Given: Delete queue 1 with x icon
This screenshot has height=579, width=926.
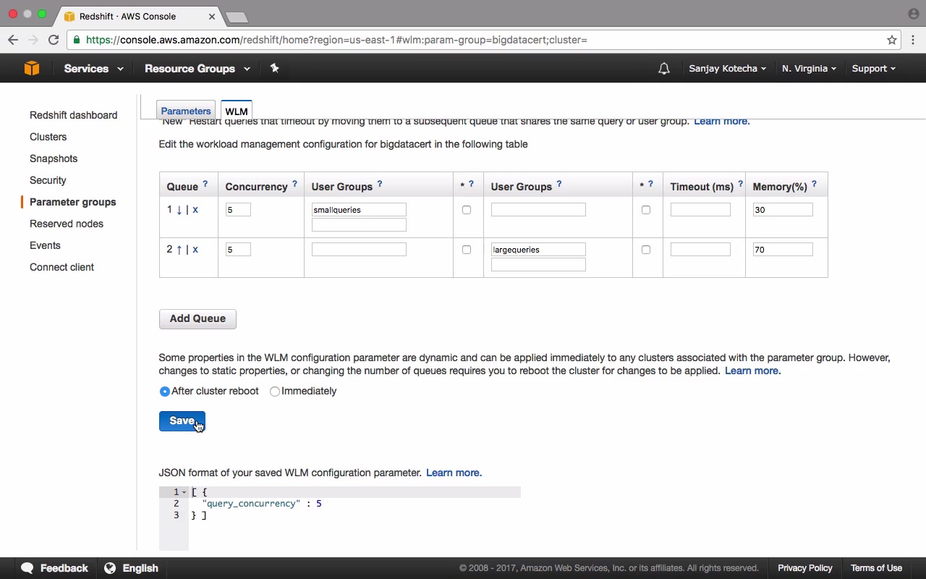Looking at the screenshot, I should click(x=195, y=210).
